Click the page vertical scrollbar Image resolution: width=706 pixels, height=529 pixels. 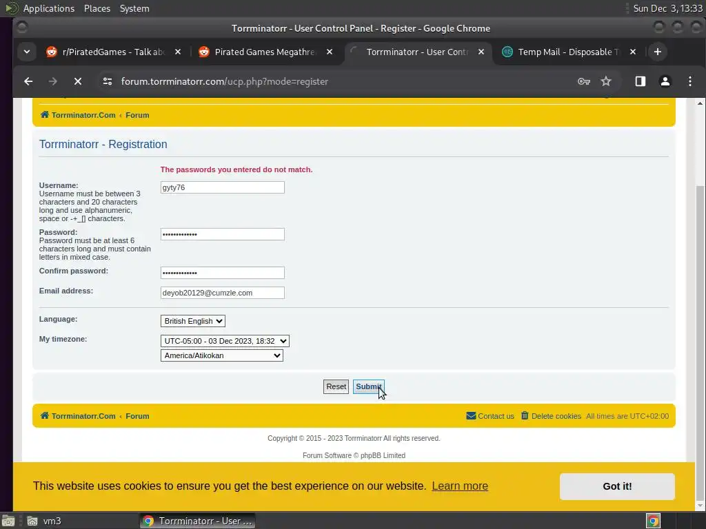point(700,342)
